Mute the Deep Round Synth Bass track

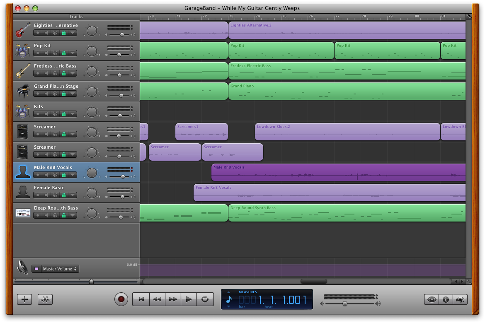(46, 216)
